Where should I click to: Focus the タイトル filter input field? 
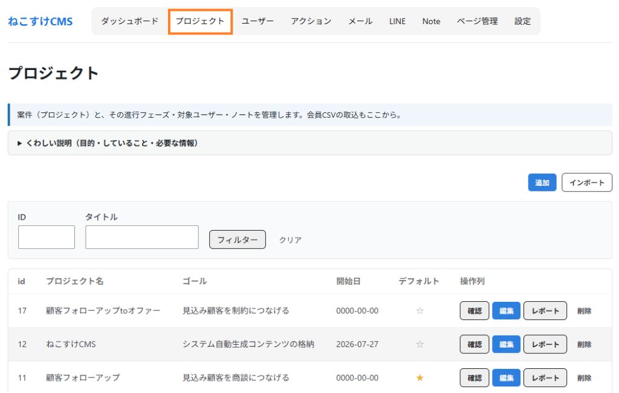coord(142,237)
